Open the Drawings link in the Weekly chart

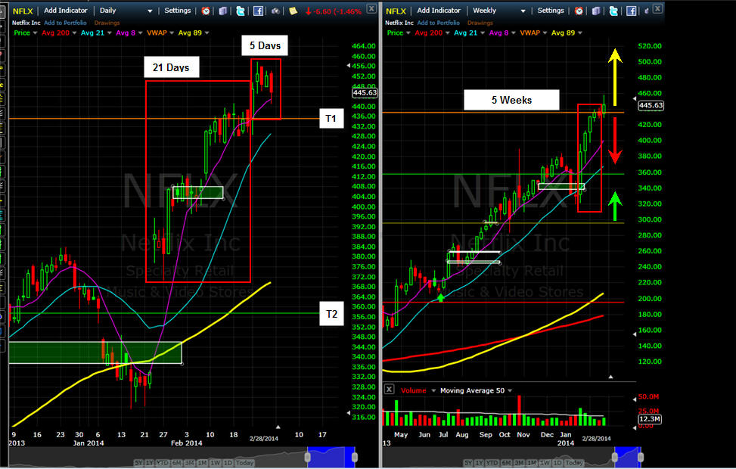[x=480, y=23]
